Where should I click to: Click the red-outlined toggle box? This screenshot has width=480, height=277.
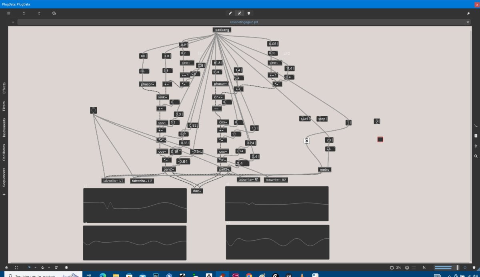380,139
